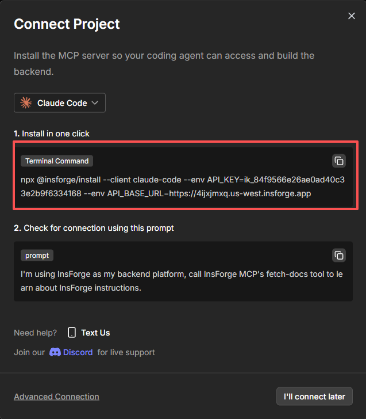Click the Need help? label
The image size is (366, 419).
(x=35, y=333)
